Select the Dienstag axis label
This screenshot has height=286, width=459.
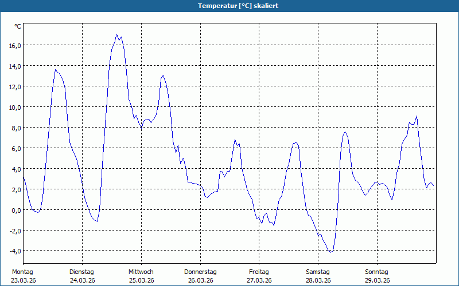pos(81,272)
